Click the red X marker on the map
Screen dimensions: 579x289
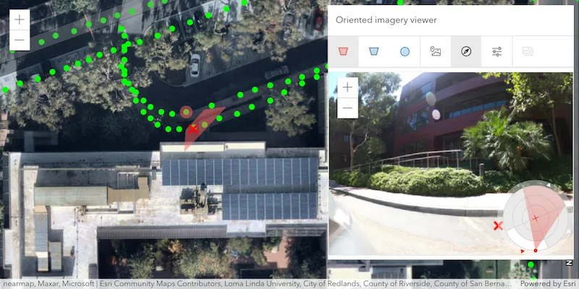[x=193, y=129]
